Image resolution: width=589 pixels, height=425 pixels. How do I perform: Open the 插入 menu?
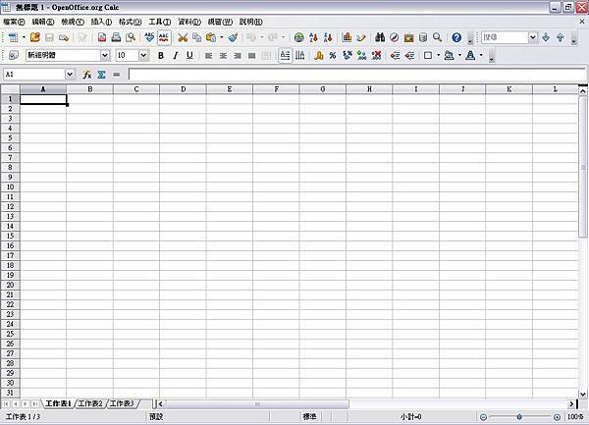point(101,22)
